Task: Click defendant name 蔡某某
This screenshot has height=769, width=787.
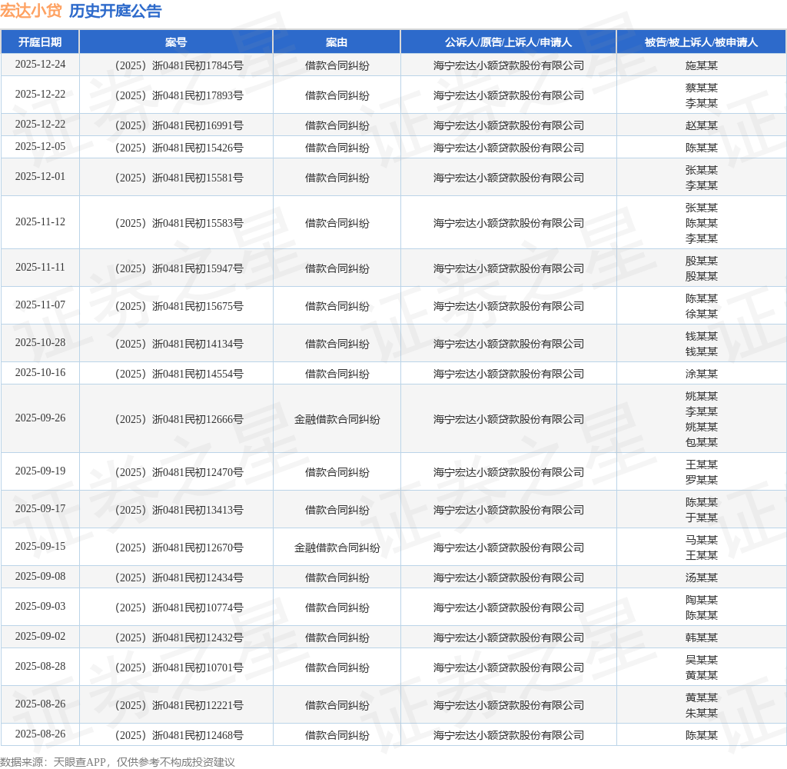Action: tap(701, 88)
